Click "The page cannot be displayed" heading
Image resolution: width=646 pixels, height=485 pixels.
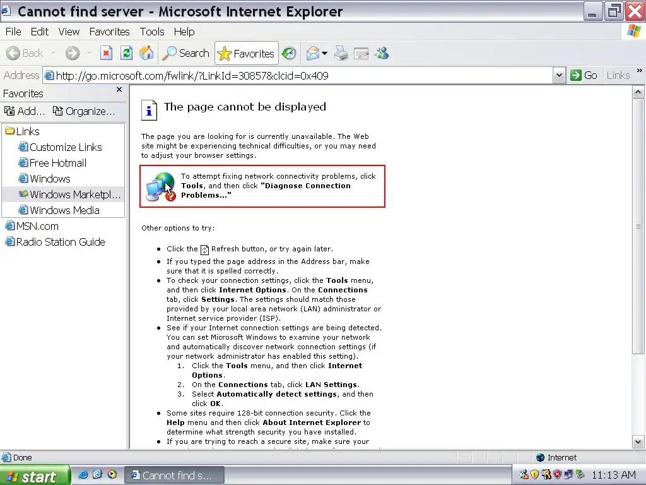(245, 107)
